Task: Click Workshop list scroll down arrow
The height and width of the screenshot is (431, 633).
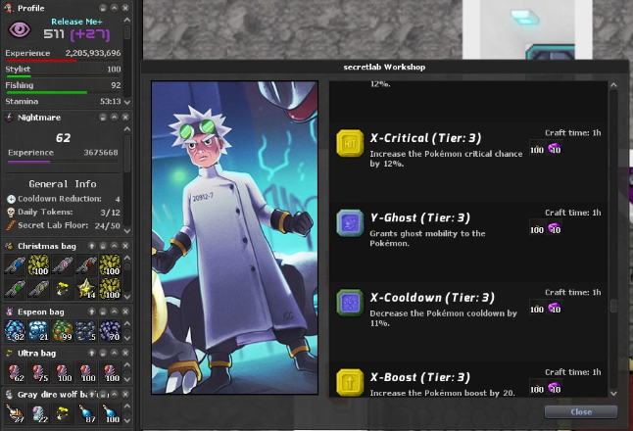Action: pos(613,393)
